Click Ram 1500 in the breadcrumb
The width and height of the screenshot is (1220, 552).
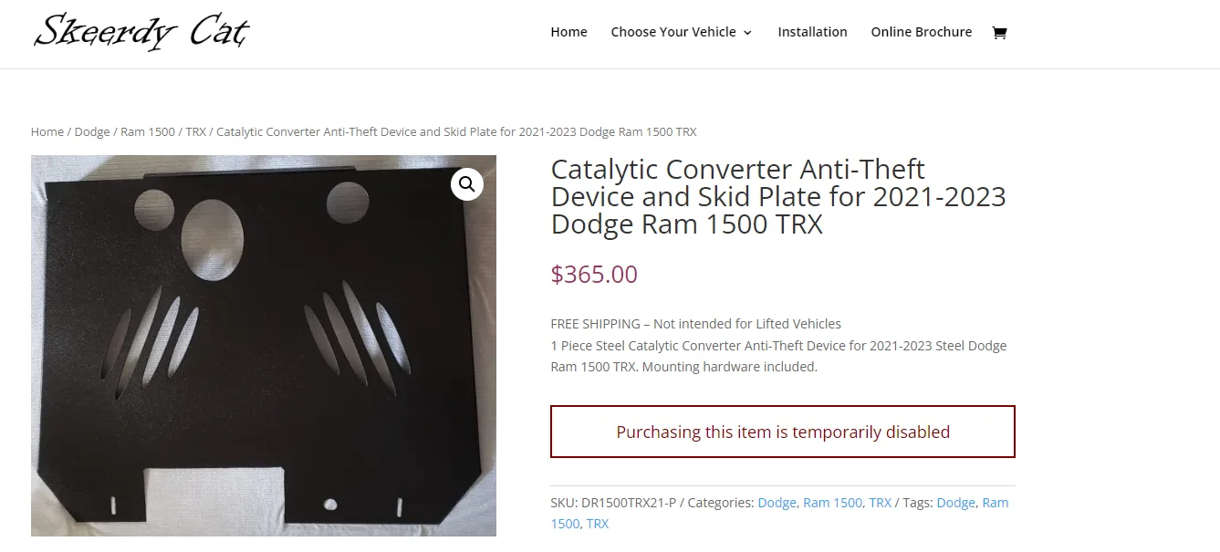(148, 131)
